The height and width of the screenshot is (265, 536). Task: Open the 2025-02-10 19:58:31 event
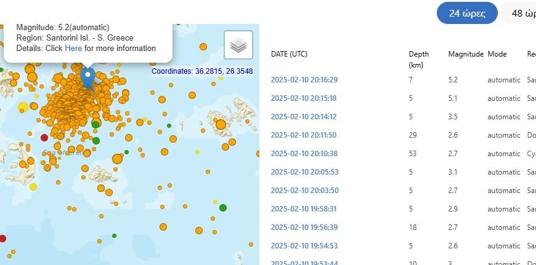(x=304, y=208)
